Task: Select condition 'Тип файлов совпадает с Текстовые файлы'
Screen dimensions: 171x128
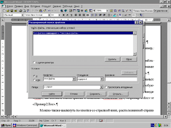Action: [83, 33]
